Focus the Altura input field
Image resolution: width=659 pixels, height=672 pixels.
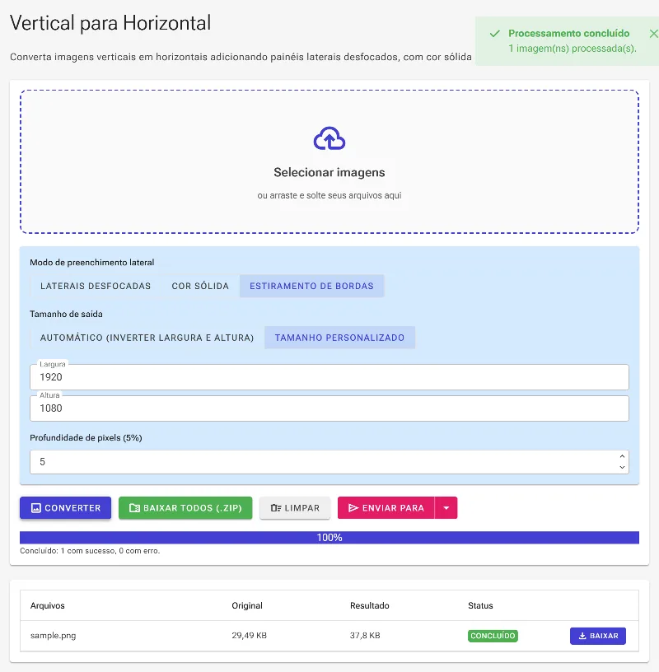[x=329, y=408]
